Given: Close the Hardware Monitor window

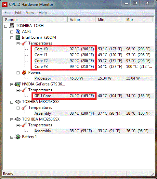Looking at the screenshot, I should (x=147, y=3).
